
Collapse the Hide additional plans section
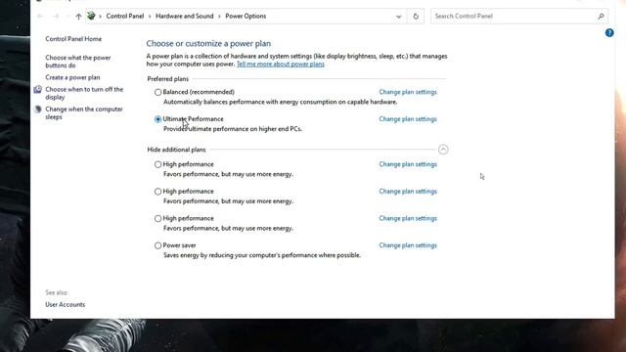(443, 150)
